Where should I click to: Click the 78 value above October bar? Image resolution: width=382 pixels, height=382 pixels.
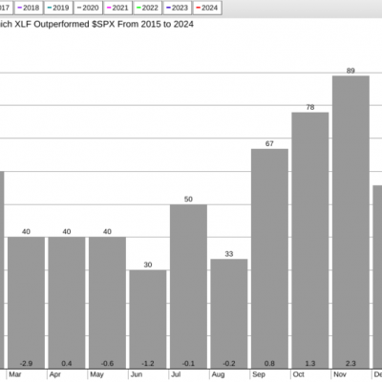(310, 107)
